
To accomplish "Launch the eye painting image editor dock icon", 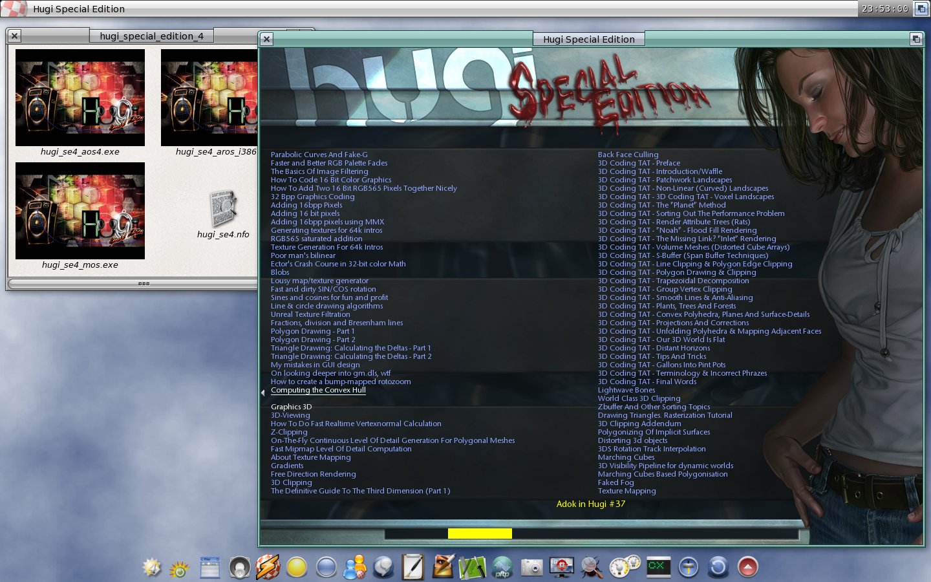I will 443,567.
